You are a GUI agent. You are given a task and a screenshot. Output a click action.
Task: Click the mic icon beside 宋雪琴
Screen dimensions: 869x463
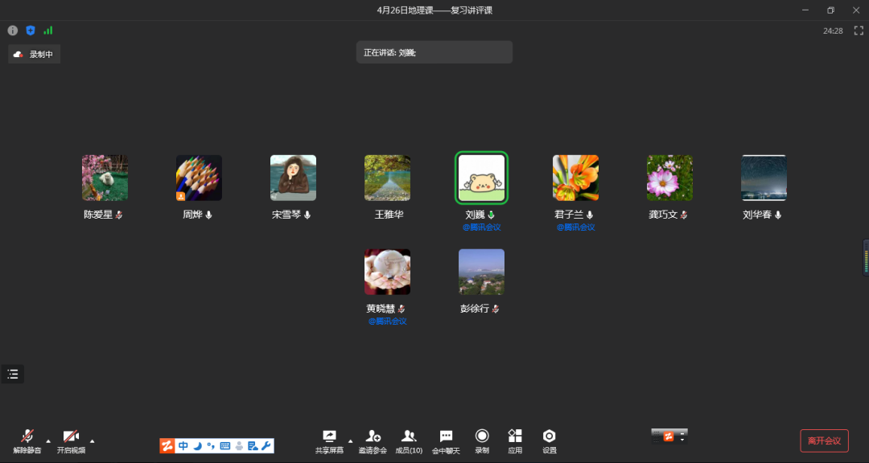[x=307, y=215]
